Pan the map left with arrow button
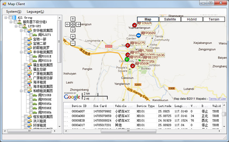The image size is (229, 142). 67,24
